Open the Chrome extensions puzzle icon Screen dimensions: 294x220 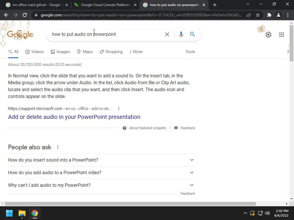269,15
